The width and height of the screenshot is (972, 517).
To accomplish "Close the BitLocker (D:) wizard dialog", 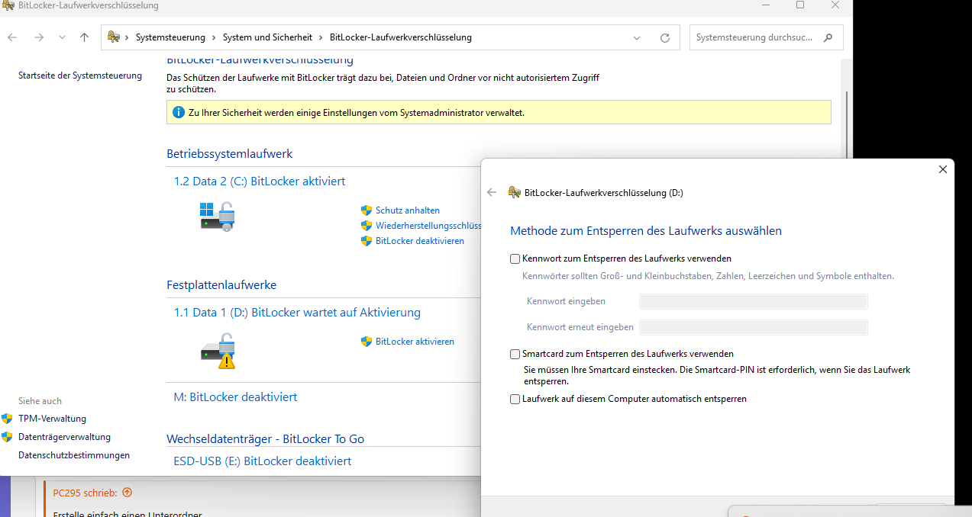I will point(942,170).
